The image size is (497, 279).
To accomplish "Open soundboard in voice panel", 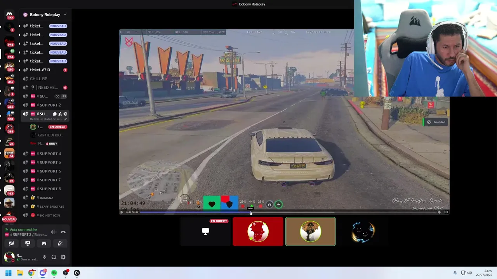I will coord(60,243).
